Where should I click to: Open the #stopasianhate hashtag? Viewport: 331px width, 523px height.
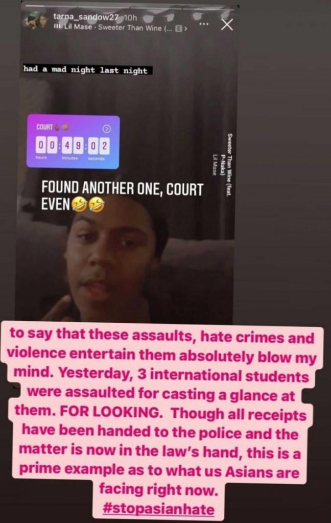pos(159,509)
